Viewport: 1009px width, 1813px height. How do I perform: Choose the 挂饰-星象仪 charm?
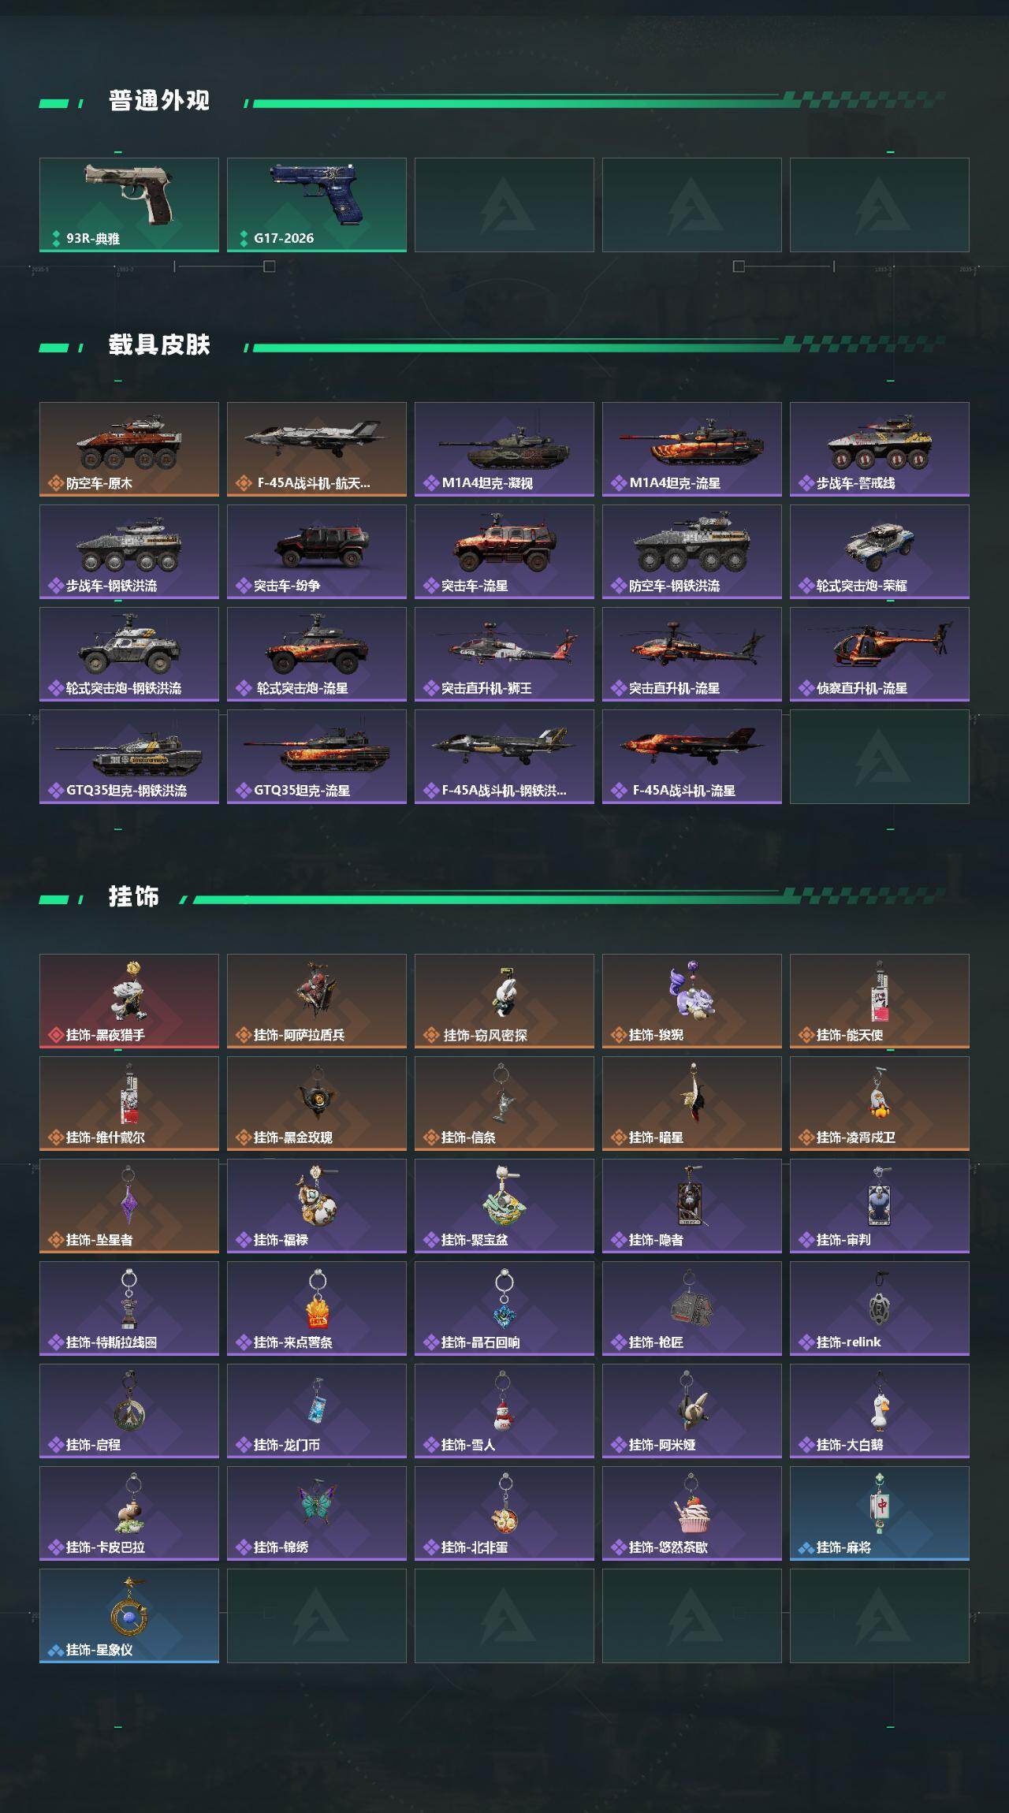[129, 1616]
